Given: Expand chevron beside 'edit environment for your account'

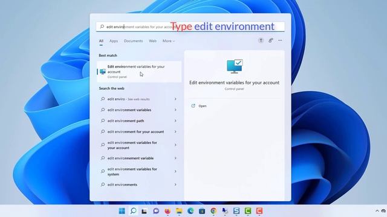Looking at the screenshot, I should point(175,131).
